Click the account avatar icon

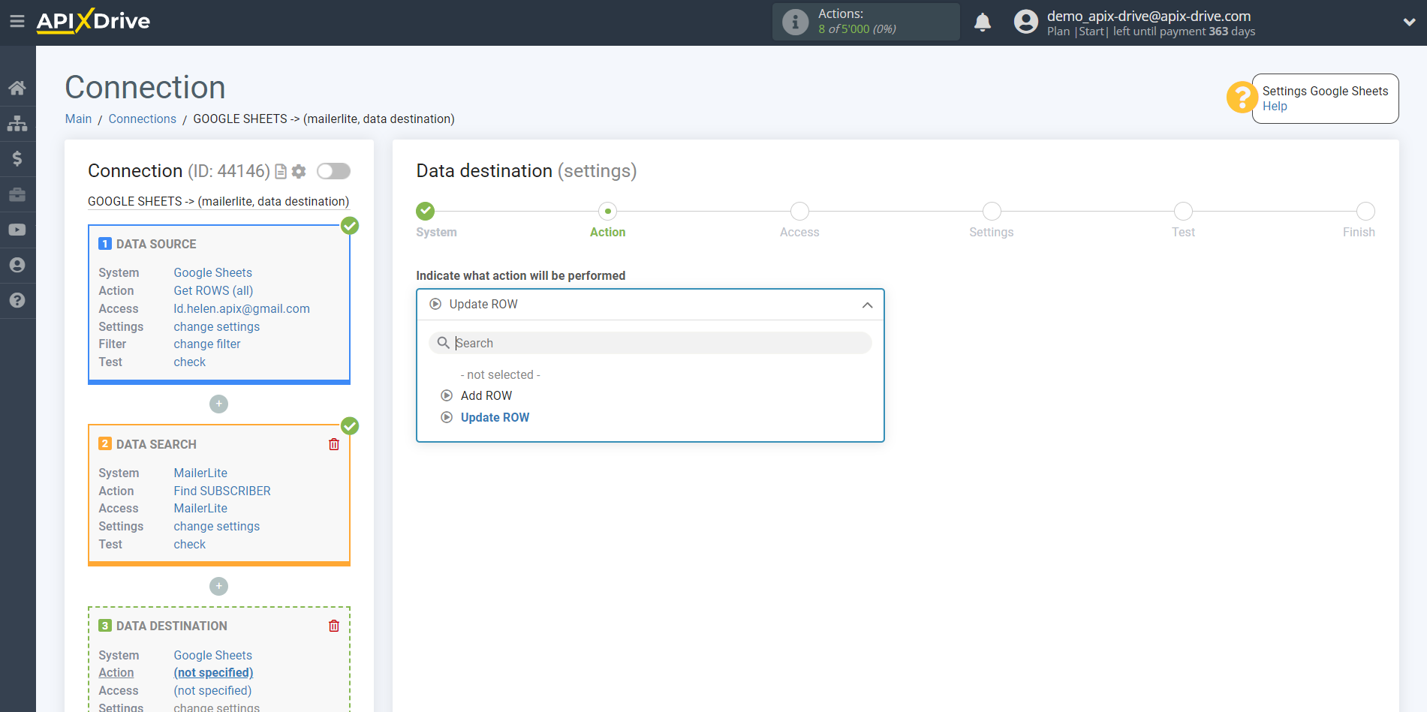tap(1025, 22)
